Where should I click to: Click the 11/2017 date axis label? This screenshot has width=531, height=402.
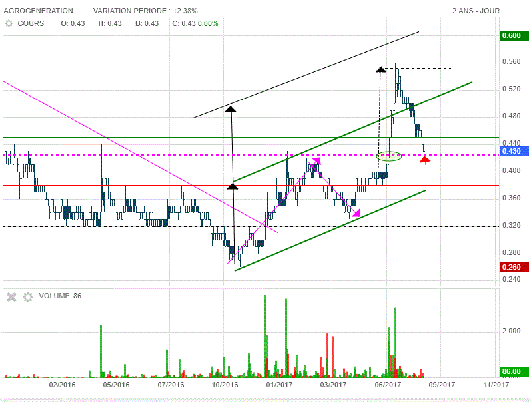[x=496, y=385]
